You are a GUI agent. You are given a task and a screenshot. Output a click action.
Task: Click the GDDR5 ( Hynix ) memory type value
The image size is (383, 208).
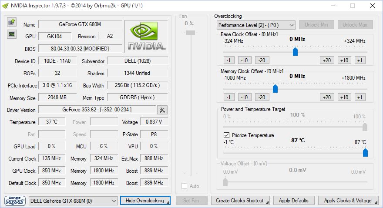(138, 97)
